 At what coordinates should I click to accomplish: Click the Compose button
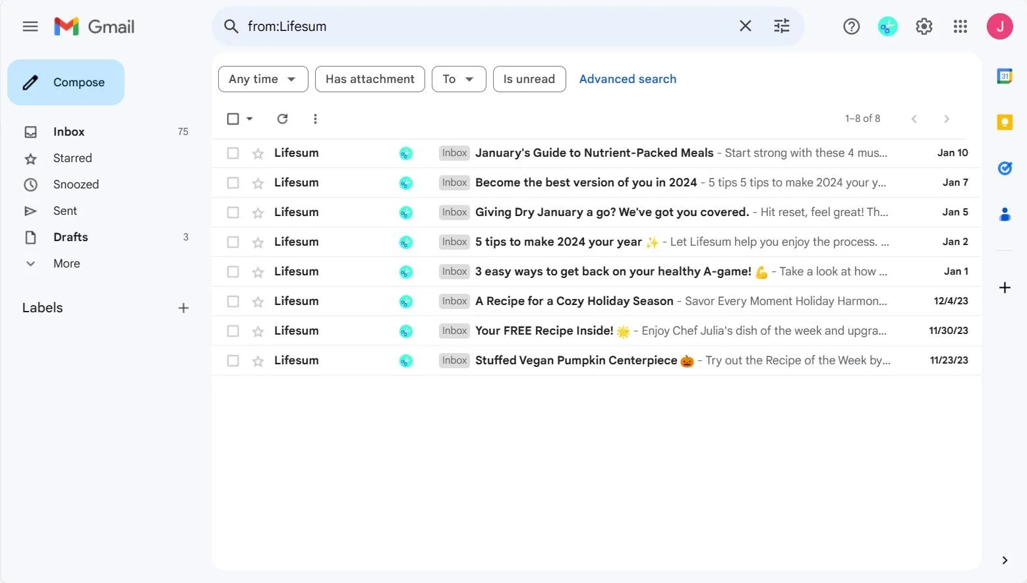pos(66,82)
